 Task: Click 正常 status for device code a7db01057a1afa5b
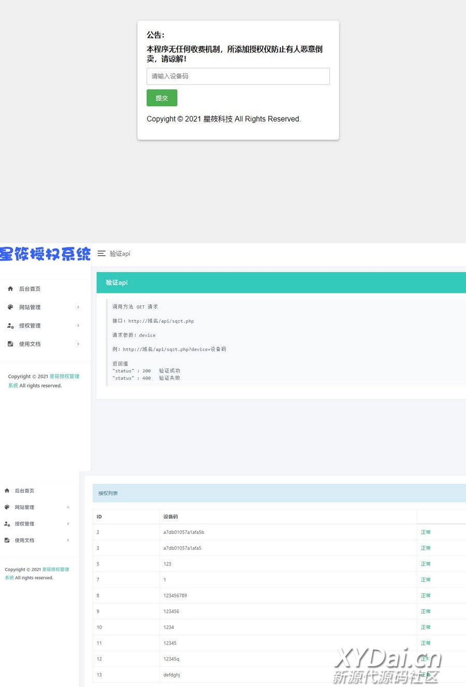pos(426,532)
